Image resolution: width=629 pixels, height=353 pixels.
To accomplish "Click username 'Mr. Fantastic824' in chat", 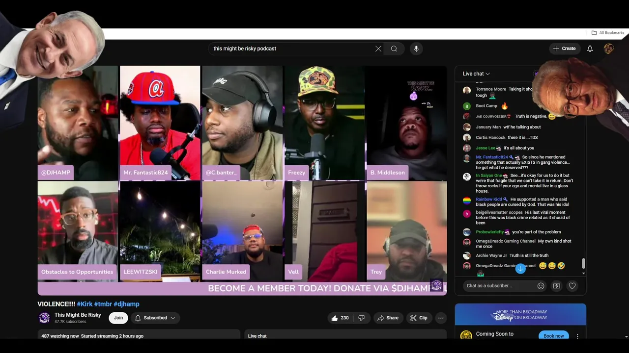I will [492, 157].
